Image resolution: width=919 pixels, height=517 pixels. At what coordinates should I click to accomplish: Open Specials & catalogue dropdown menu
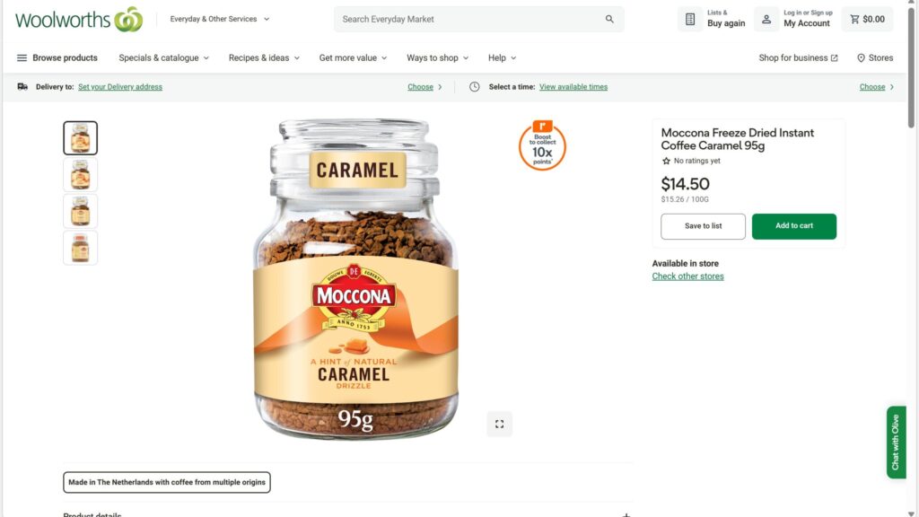click(163, 58)
